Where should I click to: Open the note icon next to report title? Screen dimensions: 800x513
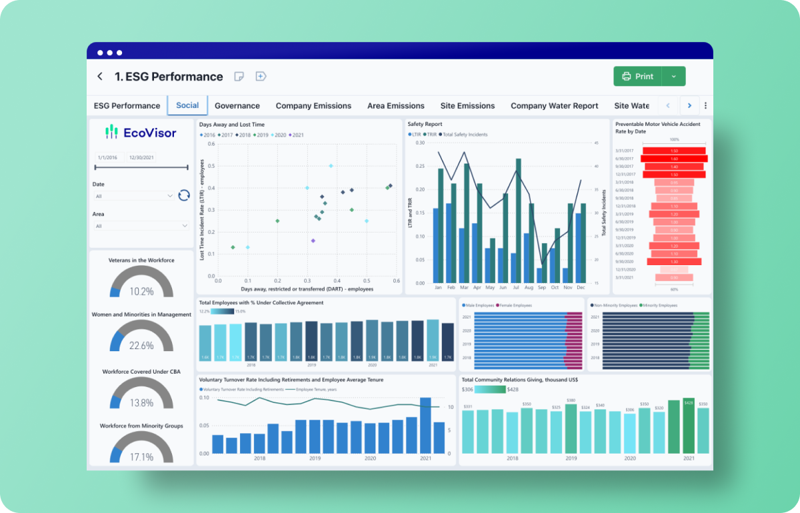[239, 77]
